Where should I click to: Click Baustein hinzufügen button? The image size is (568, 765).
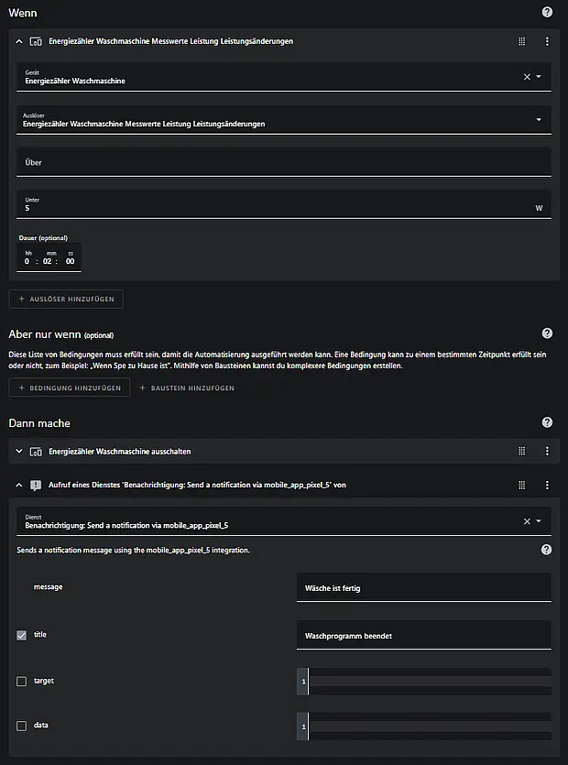coord(187,388)
